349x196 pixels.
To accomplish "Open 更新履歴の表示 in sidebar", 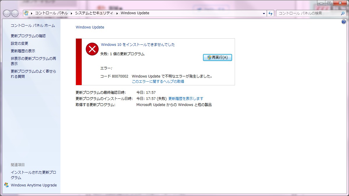I will click(x=23, y=51).
